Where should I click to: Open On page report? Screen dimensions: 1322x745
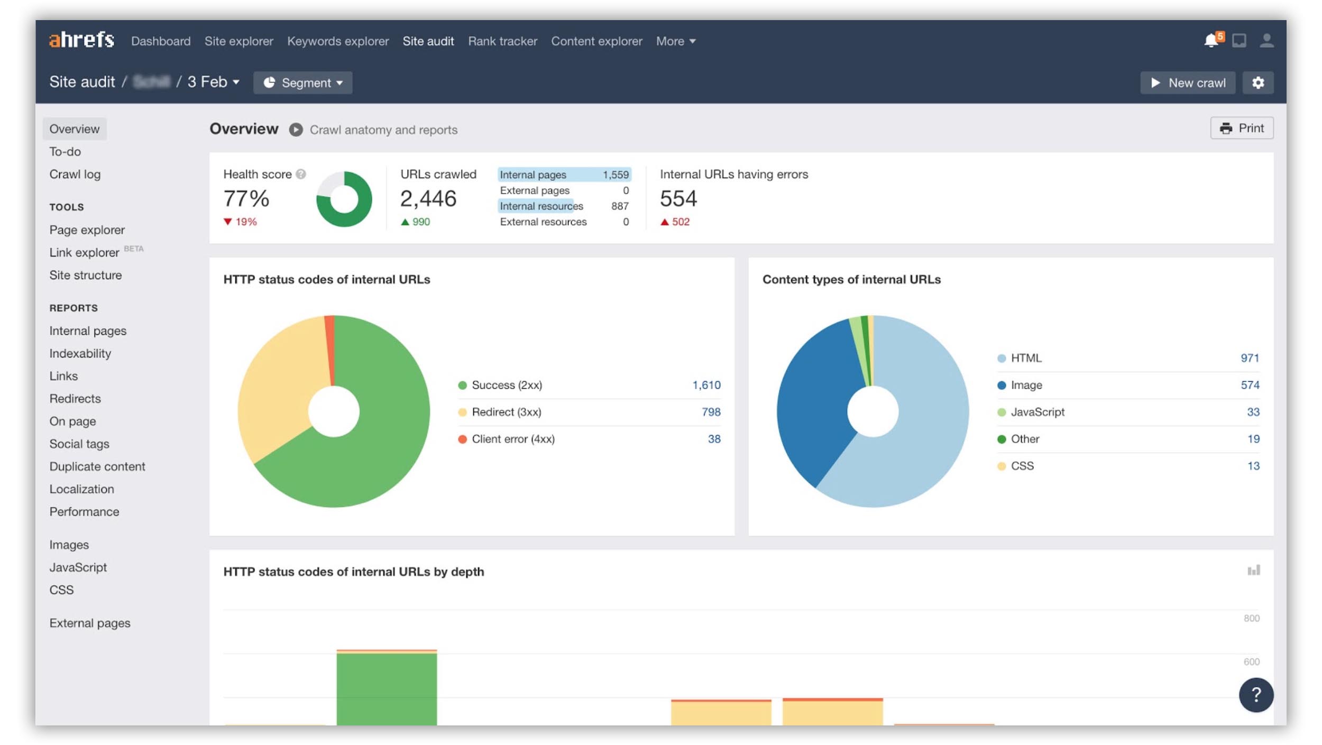(72, 421)
